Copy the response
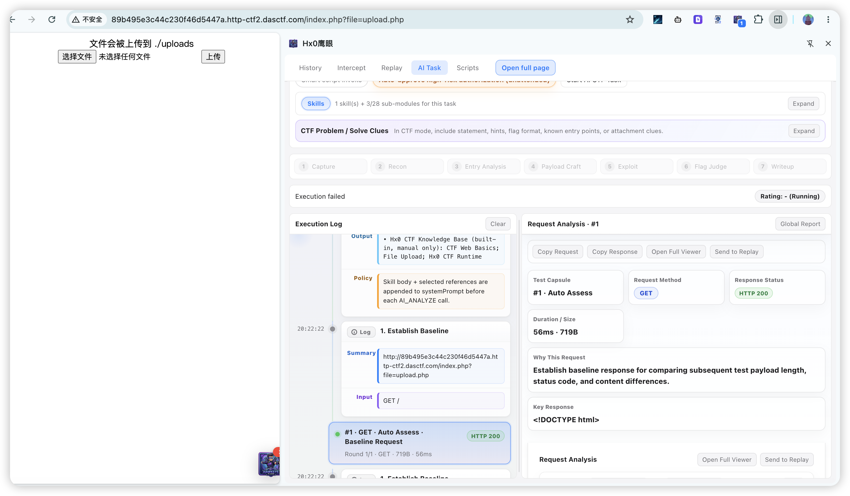 [x=615, y=252]
